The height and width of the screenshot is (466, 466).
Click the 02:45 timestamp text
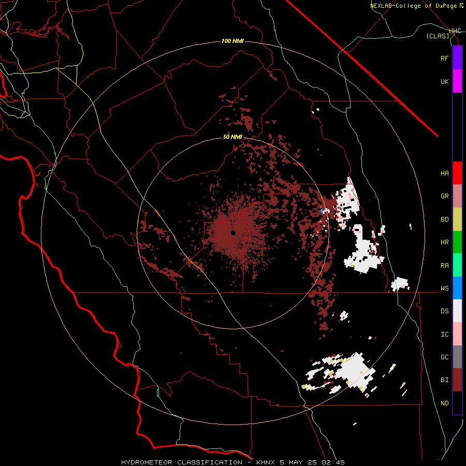click(333, 462)
